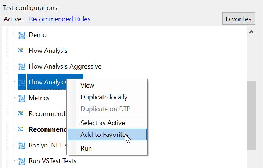Select Run VSTest Tests configuration
The height and width of the screenshot is (168, 263).
tap(53, 161)
